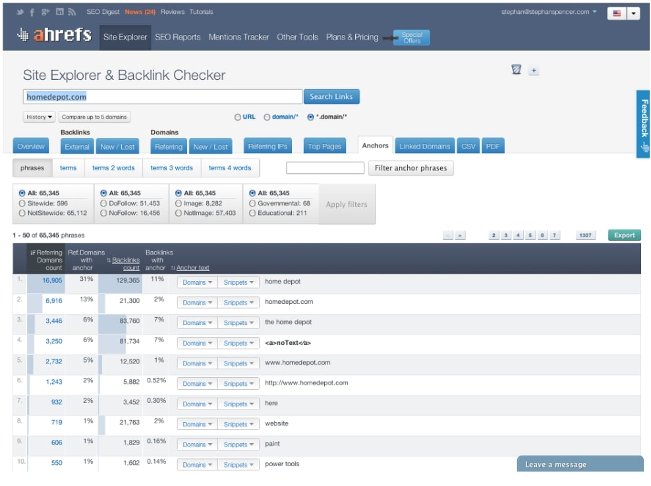Switch to terms 3 words view

pyautogui.click(x=171, y=168)
